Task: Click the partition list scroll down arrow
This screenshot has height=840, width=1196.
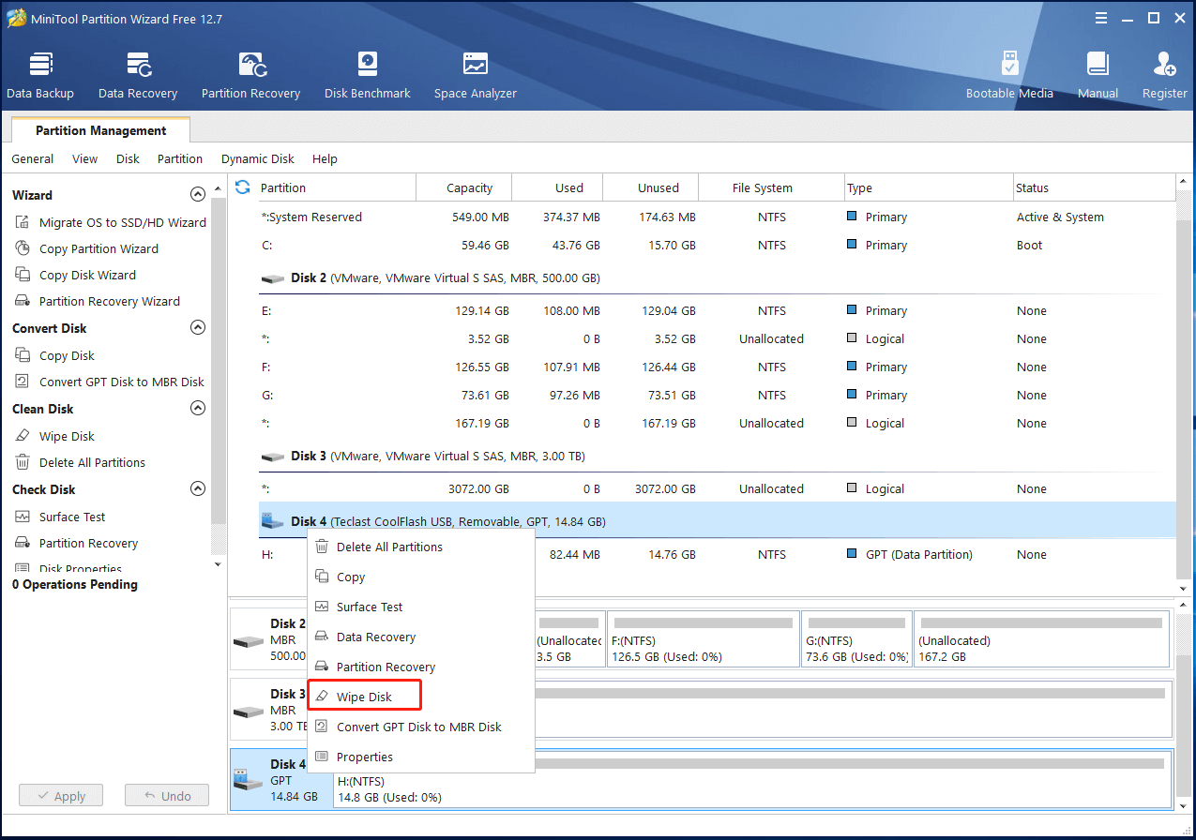Action: (x=1184, y=588)
